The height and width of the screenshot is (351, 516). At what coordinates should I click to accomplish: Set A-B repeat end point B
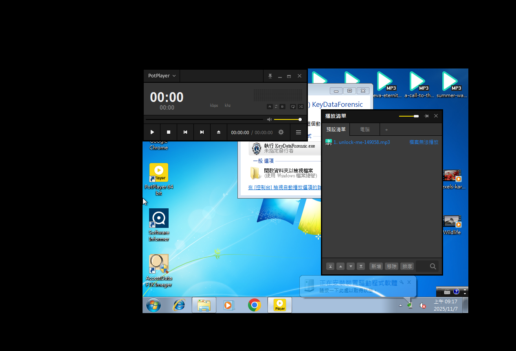tap(282, 106)
